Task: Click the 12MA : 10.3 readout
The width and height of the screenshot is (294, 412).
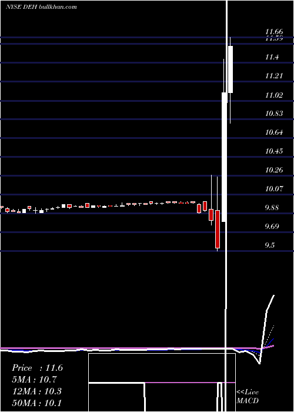Action: [x=37, y=391]
